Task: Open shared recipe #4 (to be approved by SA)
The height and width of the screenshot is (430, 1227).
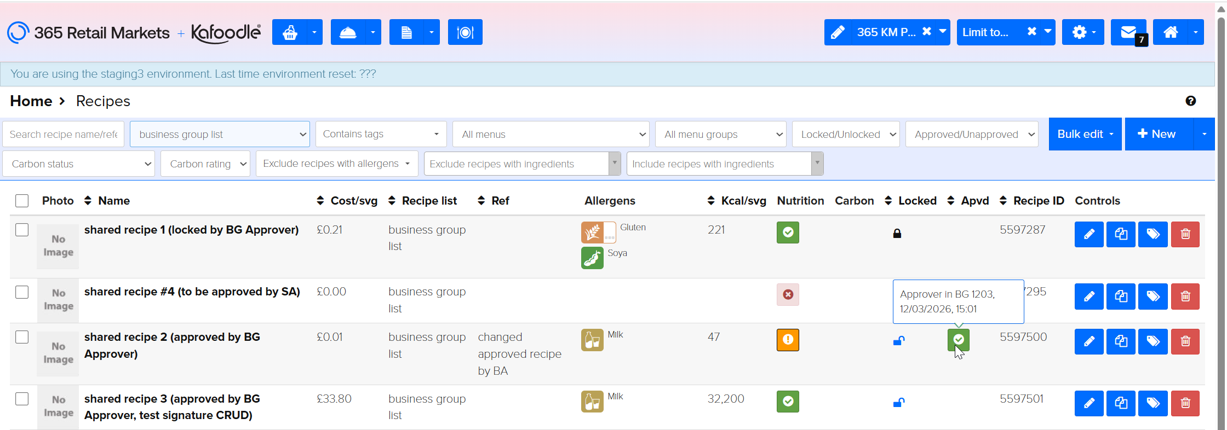Action: coord(192,292)
